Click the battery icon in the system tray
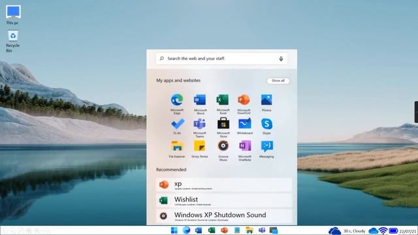 [393, 230]
